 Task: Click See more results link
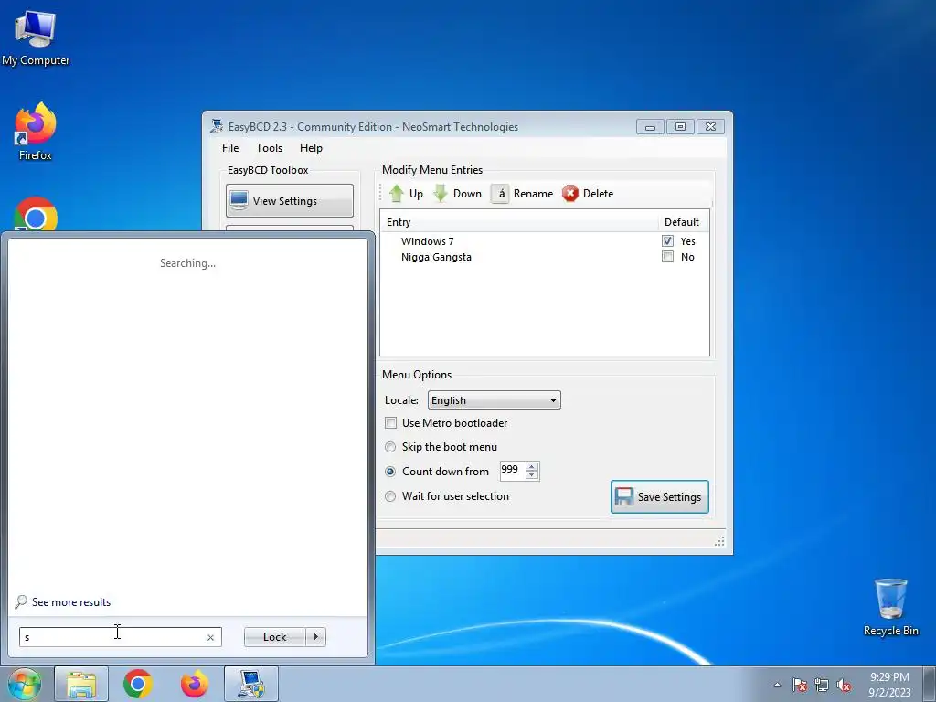point(63,602)
